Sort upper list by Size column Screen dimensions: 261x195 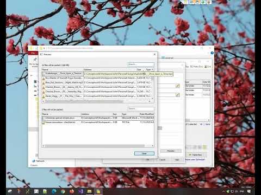coord(141,69)
